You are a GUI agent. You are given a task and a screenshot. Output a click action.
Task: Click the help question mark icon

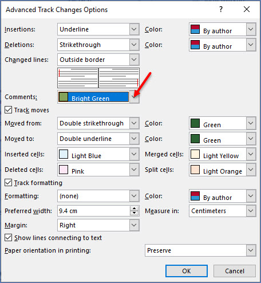tap(221, 9)
